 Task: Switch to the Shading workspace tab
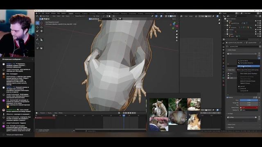[x=109, y=13]
